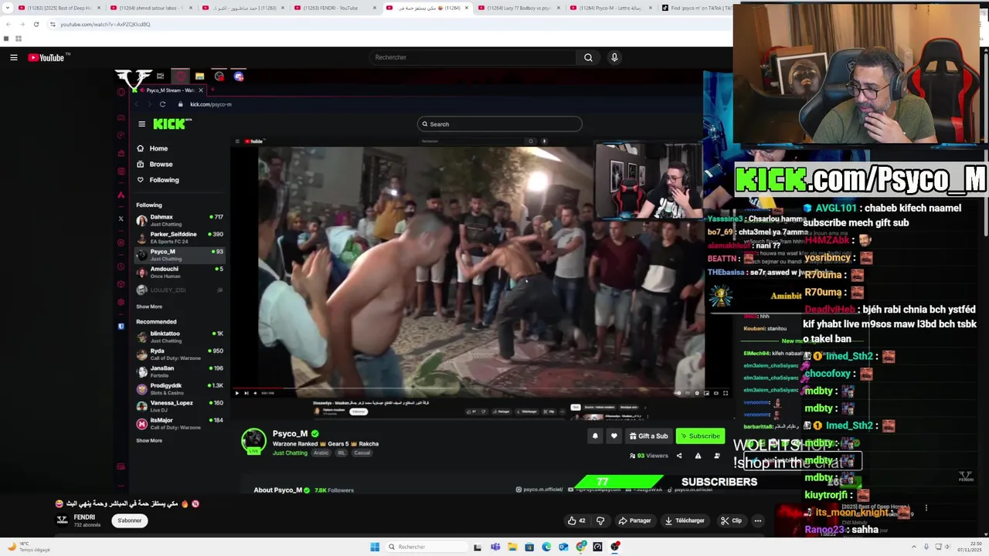This screenshot has height=556, width=989.
Task: Open Windows Start menu
Action: pos(375,547)
